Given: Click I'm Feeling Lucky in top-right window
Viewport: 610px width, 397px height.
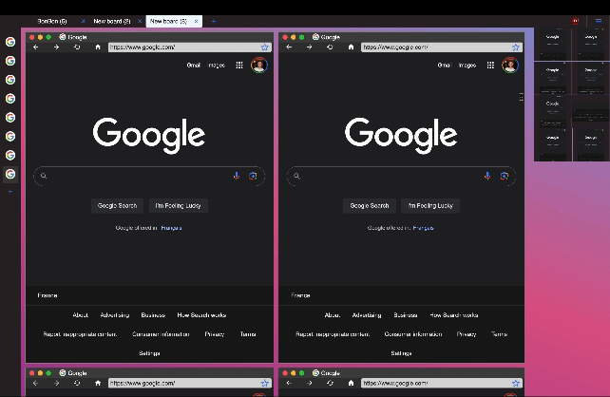Looking at the screenshot, I should coord(430,206).
